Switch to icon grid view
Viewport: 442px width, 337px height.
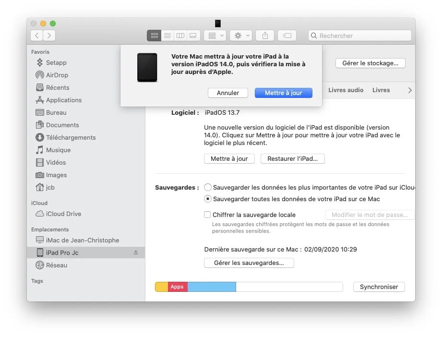pos(154,36)
